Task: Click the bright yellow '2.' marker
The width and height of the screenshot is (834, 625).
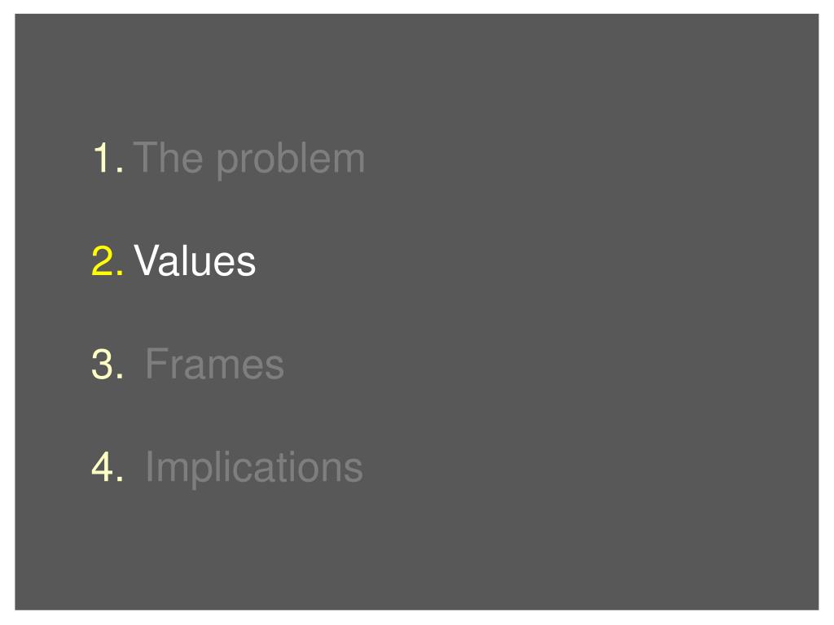Action: pos(108,261)
